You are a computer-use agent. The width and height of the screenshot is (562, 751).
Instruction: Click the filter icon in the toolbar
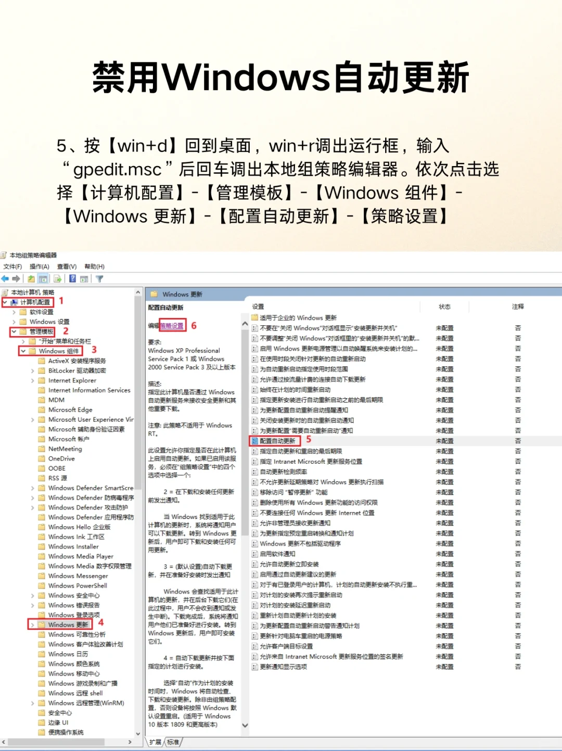99,279
